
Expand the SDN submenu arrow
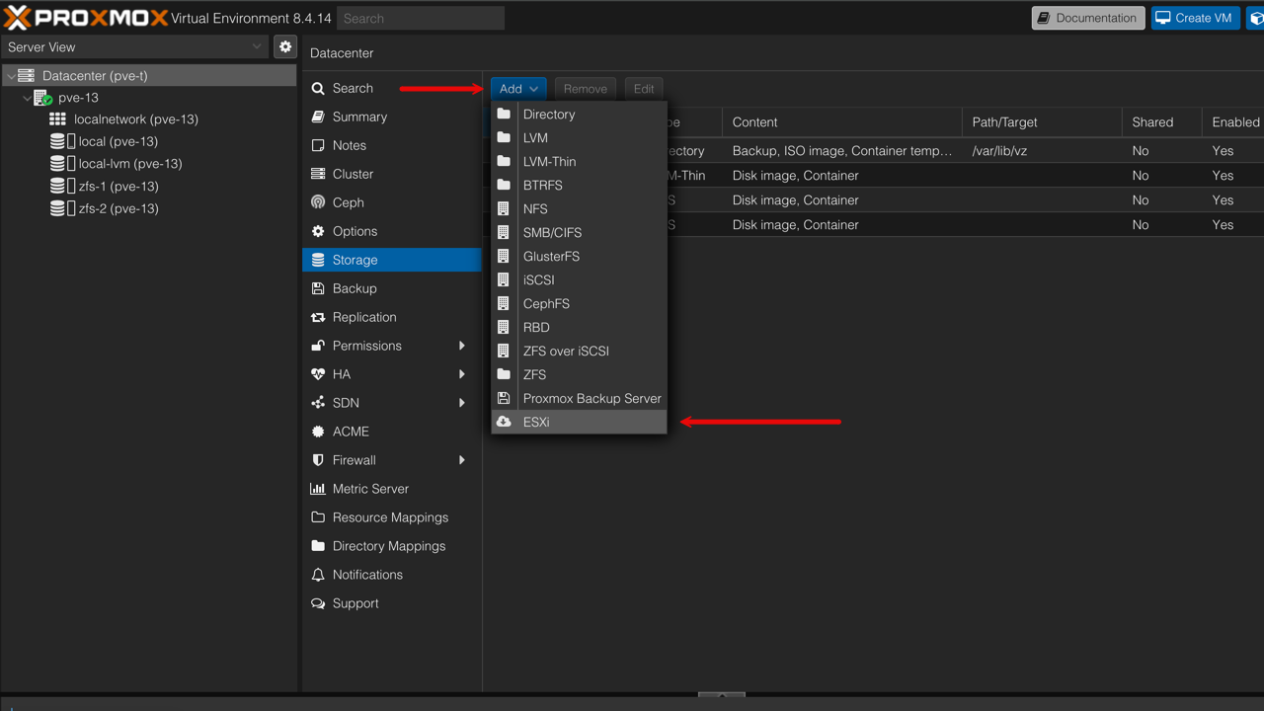coord(461,403)
